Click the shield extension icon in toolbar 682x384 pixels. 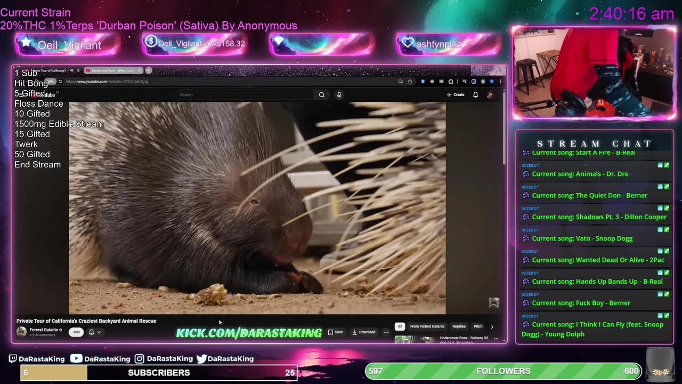pos(492,82)
